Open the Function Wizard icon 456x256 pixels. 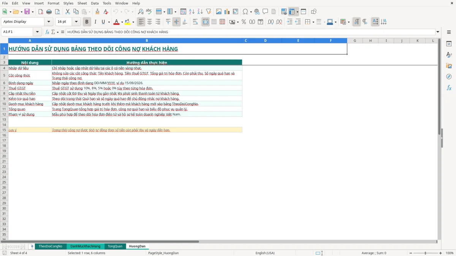47,32
